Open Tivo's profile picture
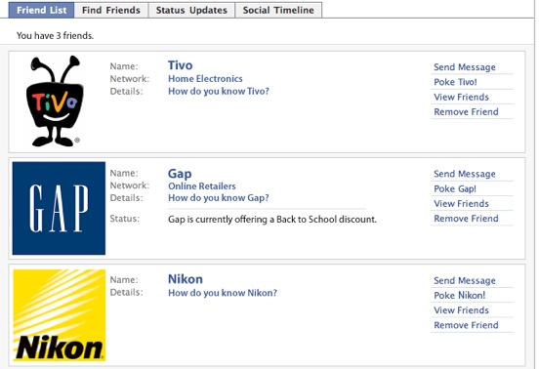This screenshot has height=369, width=539. point(55,101)
